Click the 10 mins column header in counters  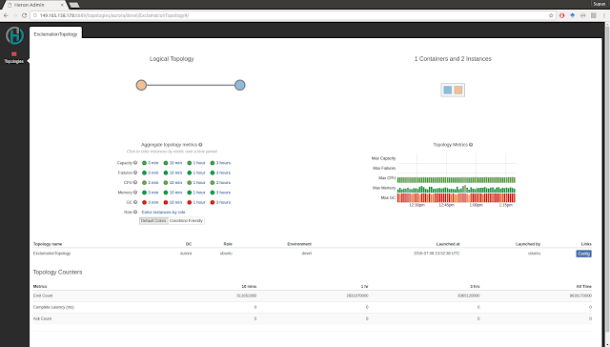click(249, 286)
